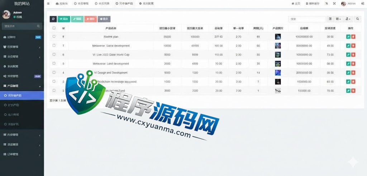The width and height of the screenshot is (367, 176).
Task: Click the Admin username in the top bar
Action: click(x=352, y=4)
